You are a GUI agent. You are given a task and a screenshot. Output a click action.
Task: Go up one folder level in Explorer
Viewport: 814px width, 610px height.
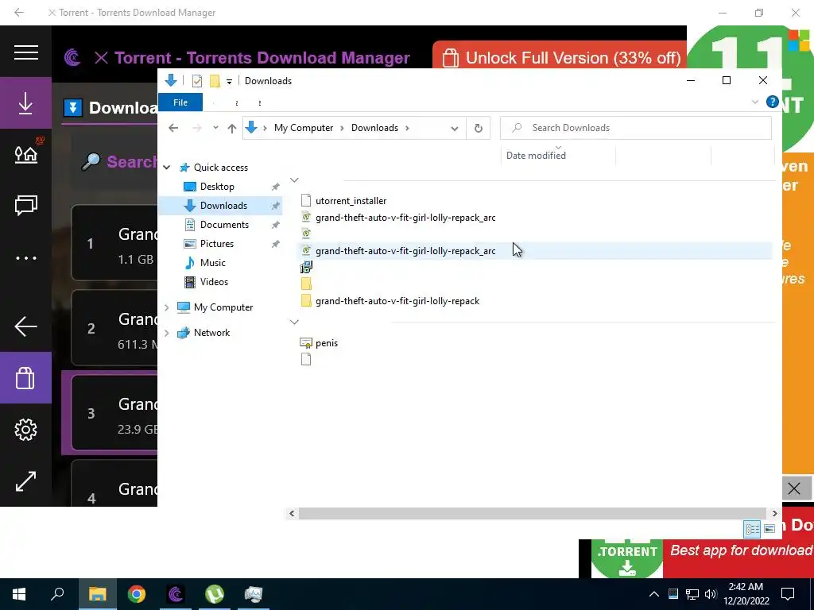point(232,128)
